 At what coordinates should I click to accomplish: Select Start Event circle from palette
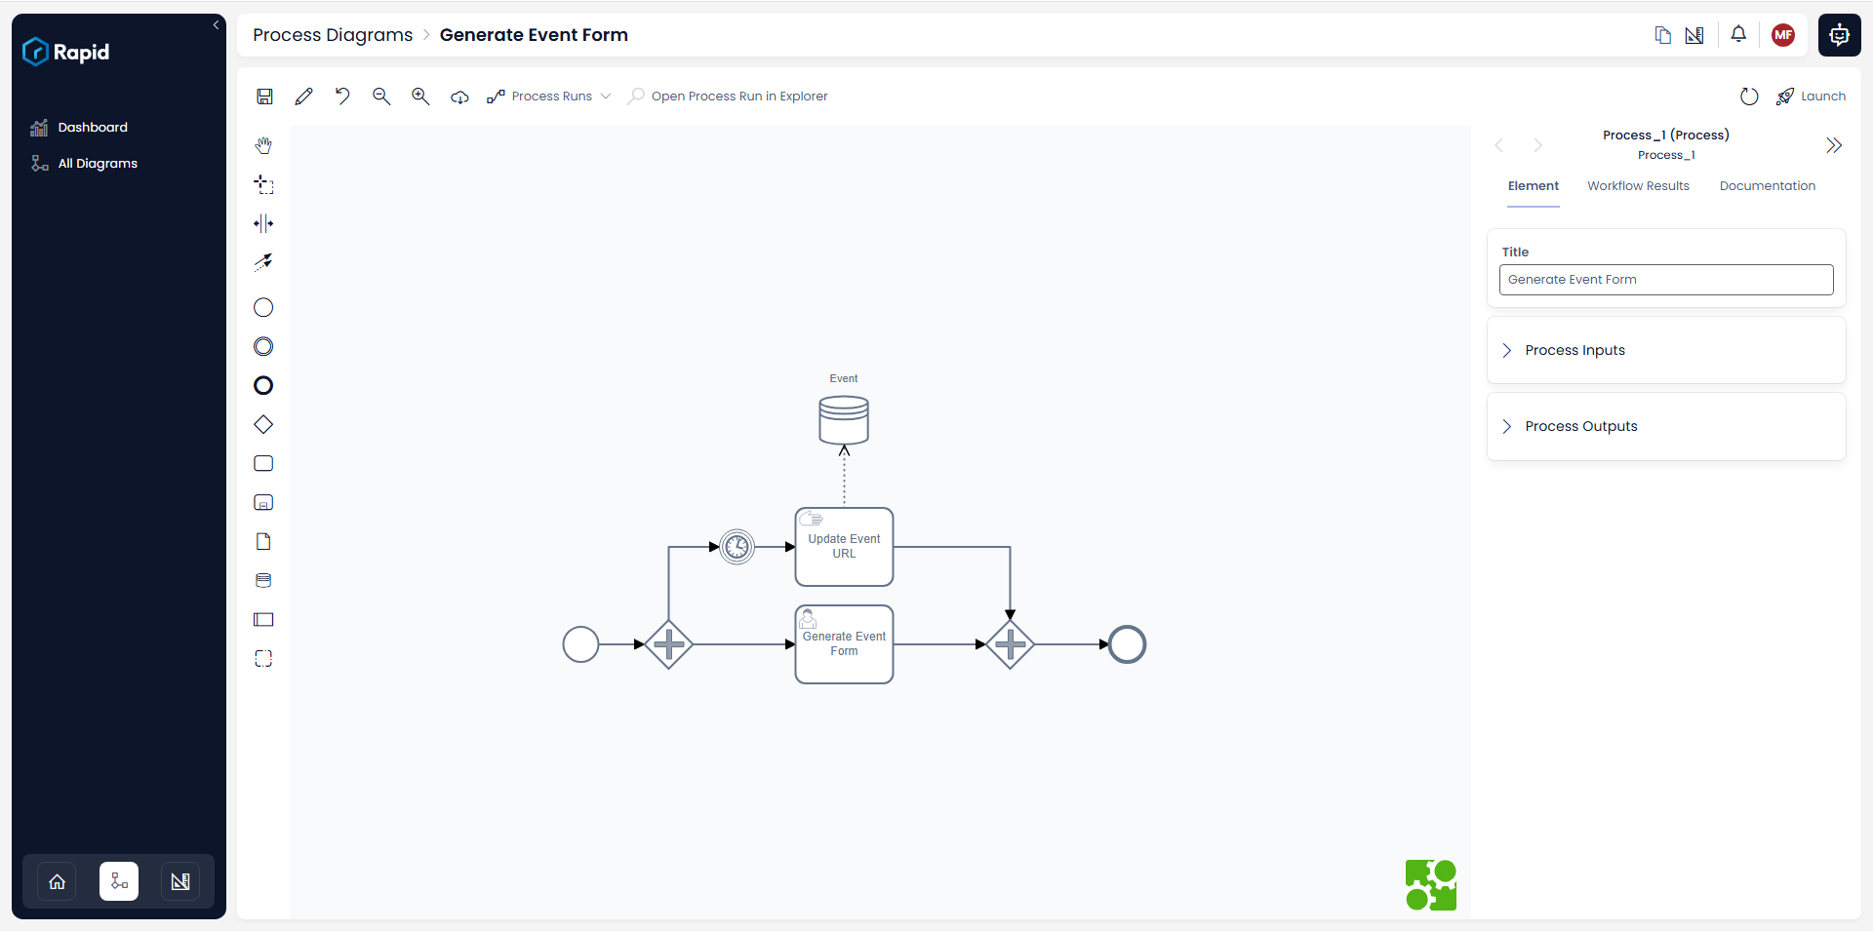click(x=263, y=308)
